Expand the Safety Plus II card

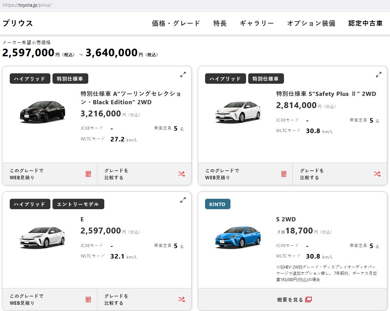[x=379, y=75]
